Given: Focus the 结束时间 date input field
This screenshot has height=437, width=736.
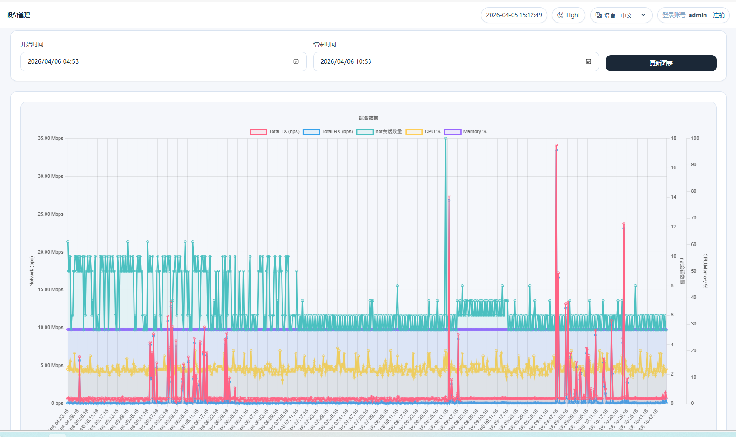Looking at the screenshot, I should point(447,61).
